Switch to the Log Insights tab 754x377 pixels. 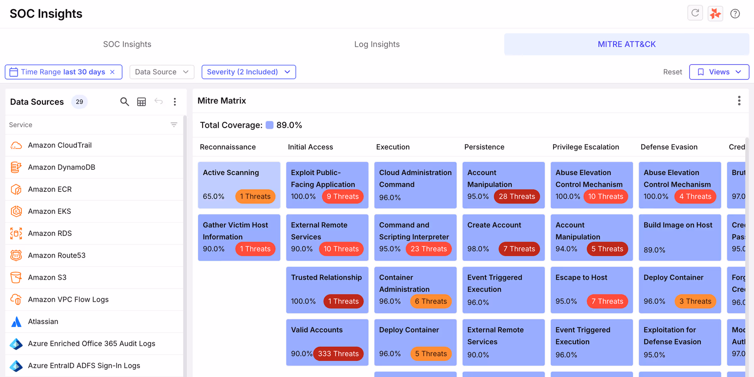[x=377, y=44]
